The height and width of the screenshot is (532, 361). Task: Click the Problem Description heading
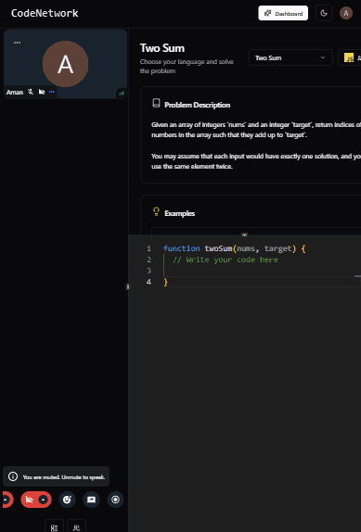(x=197, y=105)
